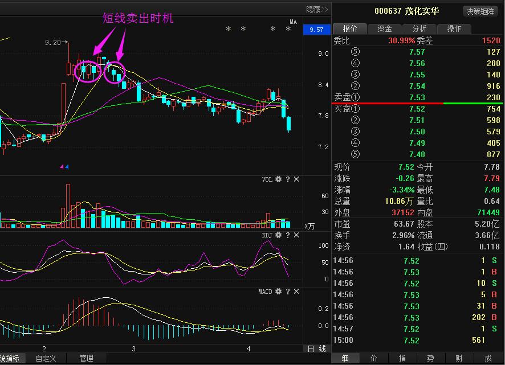Open the 决策矩阵 panel
The image size is (505, 365).
click(x=479, y=11)
